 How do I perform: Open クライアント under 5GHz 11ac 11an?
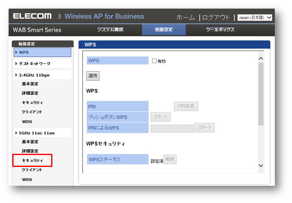coord(32,170)
